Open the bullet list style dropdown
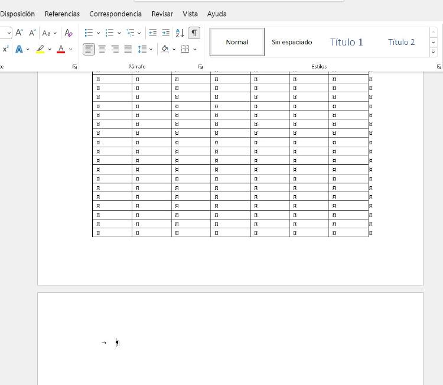Viewport: 443px width, 385px height. [x=98, y=33]
